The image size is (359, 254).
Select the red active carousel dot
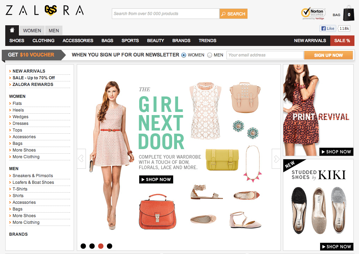click(x=101, y=246)
